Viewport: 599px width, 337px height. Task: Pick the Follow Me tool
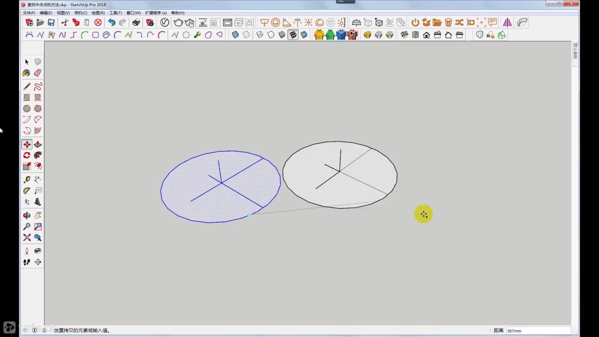pyautogui.click(x=38, y=155)
